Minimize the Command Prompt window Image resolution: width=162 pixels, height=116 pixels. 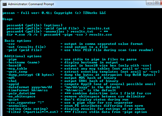point(150,3)
